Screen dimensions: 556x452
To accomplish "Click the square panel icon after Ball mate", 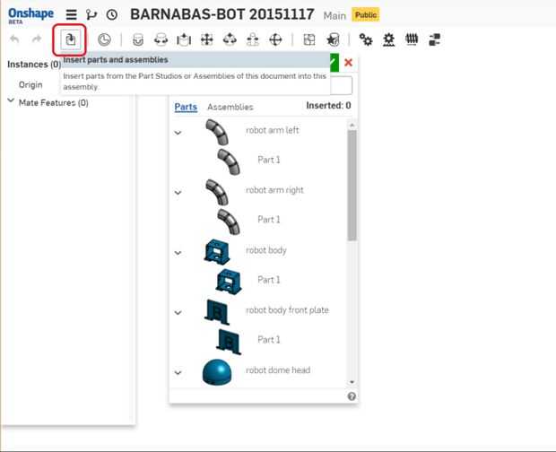I will point(309,39).
